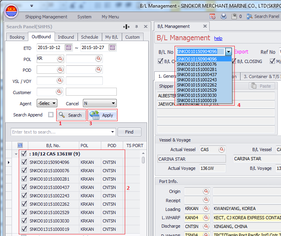The height and width of the screenshot is (236, 281).
Task: Select SNKO013151000019 in B/L No dropdown list
Action: click(x=204, y=100)
